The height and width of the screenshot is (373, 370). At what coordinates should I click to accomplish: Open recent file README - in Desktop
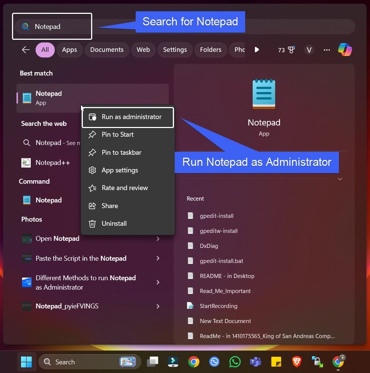click(x=227, y=276)
